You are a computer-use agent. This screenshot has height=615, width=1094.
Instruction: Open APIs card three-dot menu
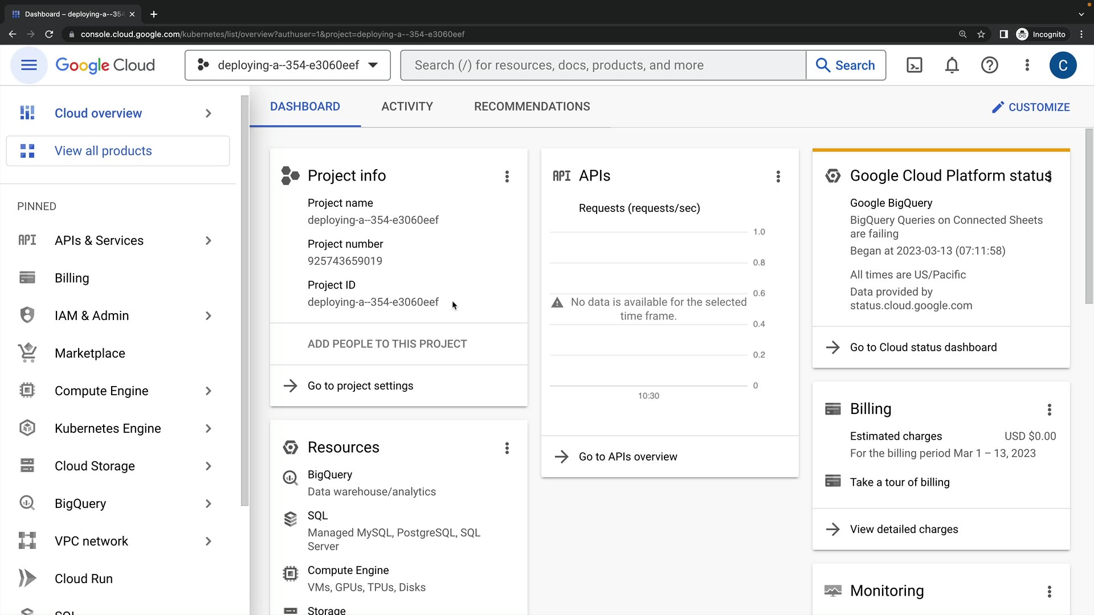(778, 177)
